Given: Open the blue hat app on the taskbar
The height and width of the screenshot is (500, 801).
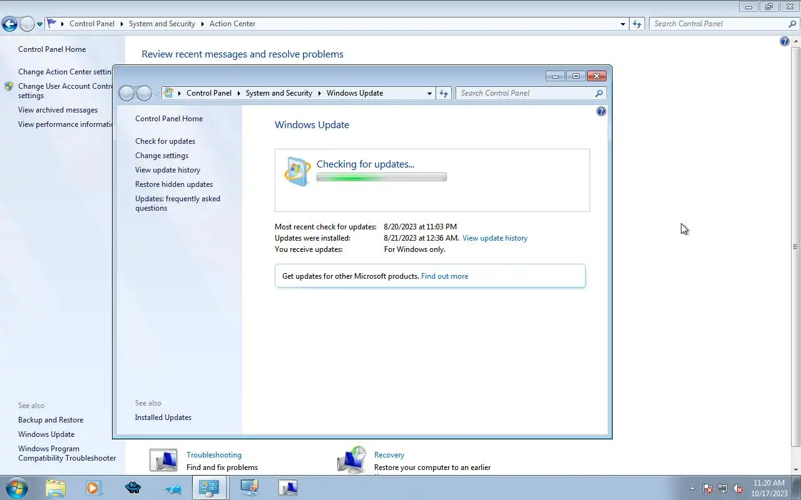Looking at the screenshot, I should pos(133,487).
